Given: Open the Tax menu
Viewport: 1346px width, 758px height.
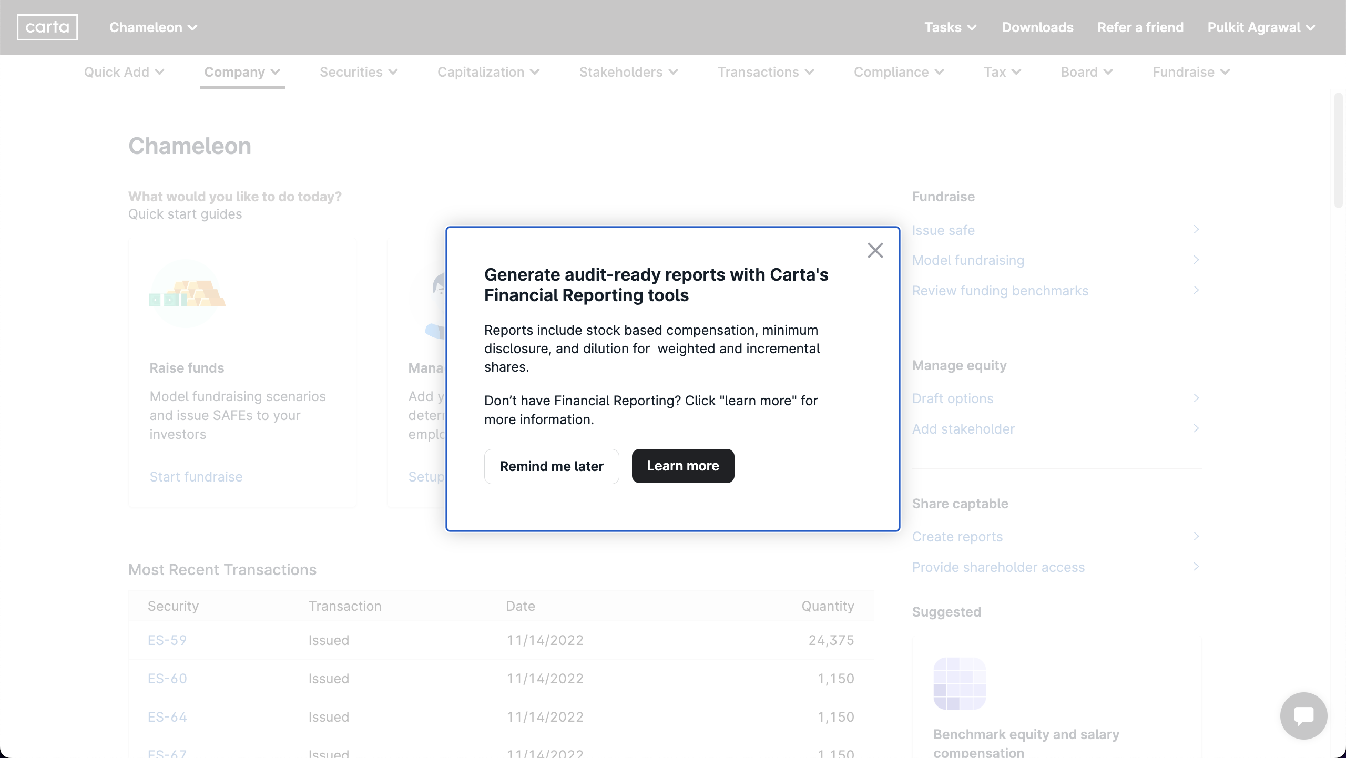Looking at the screenshot, I should (1003, 72).
